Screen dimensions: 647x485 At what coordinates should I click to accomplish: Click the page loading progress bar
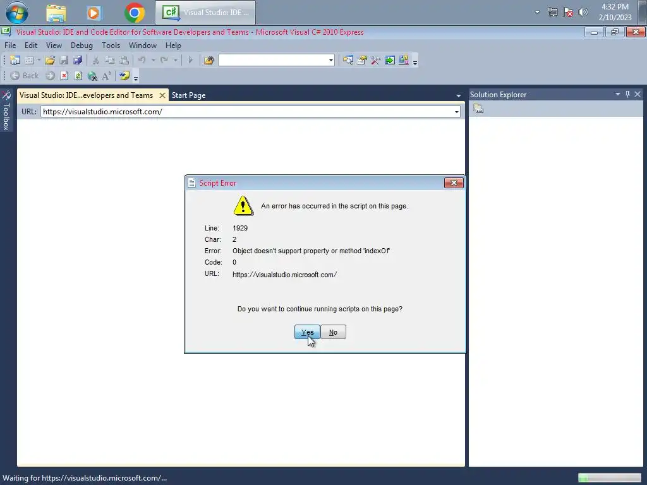coord(610,478)
